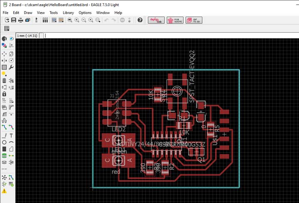Click the Autorouter tool
The height and width of the screenshot is (203, 299).
[x=11, y=178]
